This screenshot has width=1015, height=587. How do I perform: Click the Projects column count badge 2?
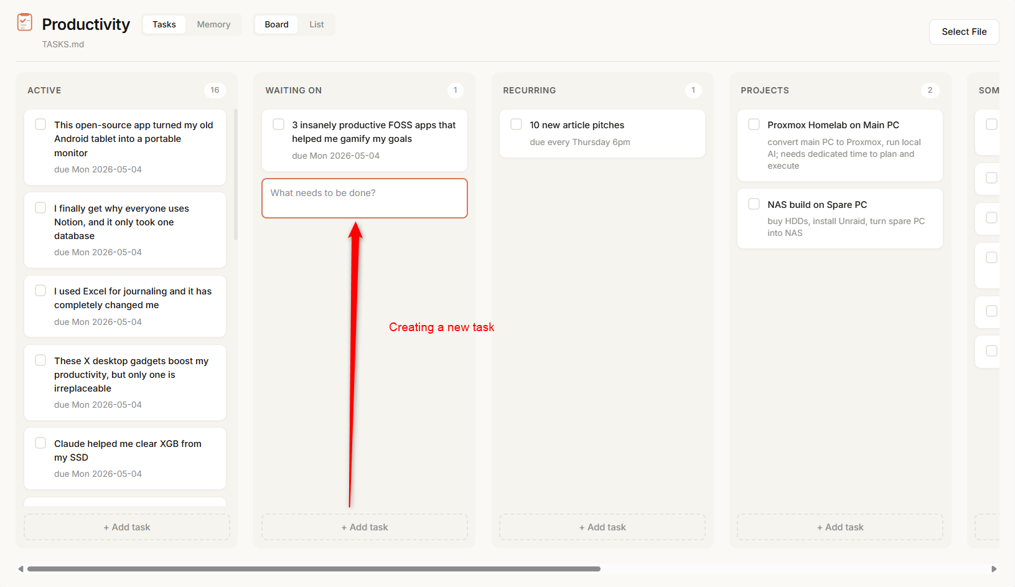[930, 90]
